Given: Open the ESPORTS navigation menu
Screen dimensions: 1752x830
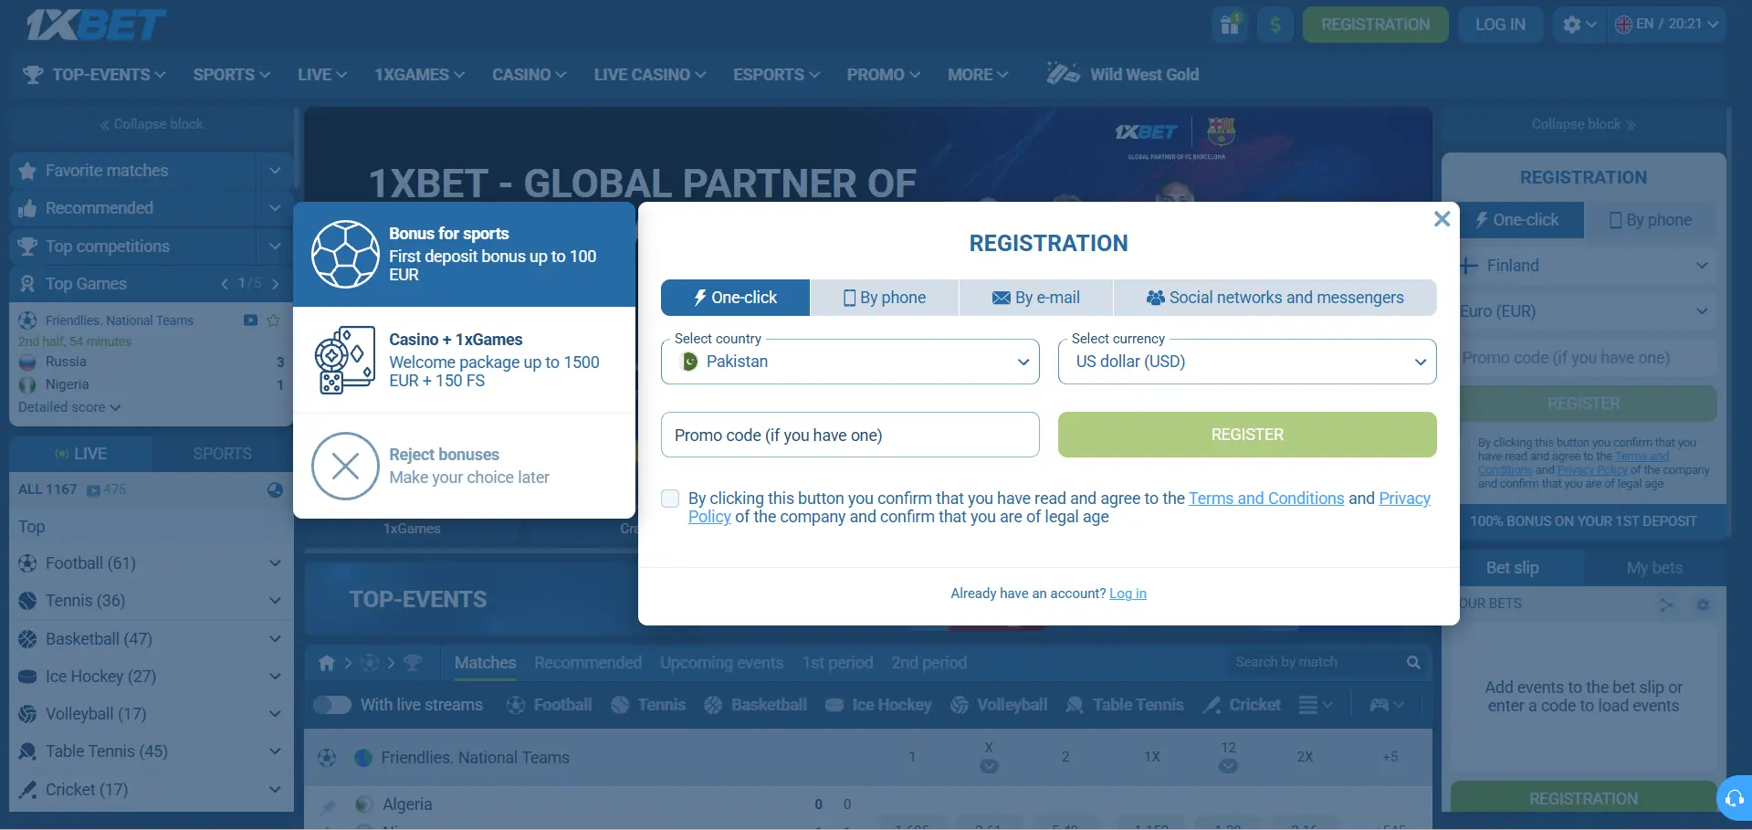Looking at the screenshot, I should 777,75.
